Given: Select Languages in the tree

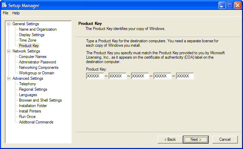Looking at the screenshot, I should pos(28,95).
